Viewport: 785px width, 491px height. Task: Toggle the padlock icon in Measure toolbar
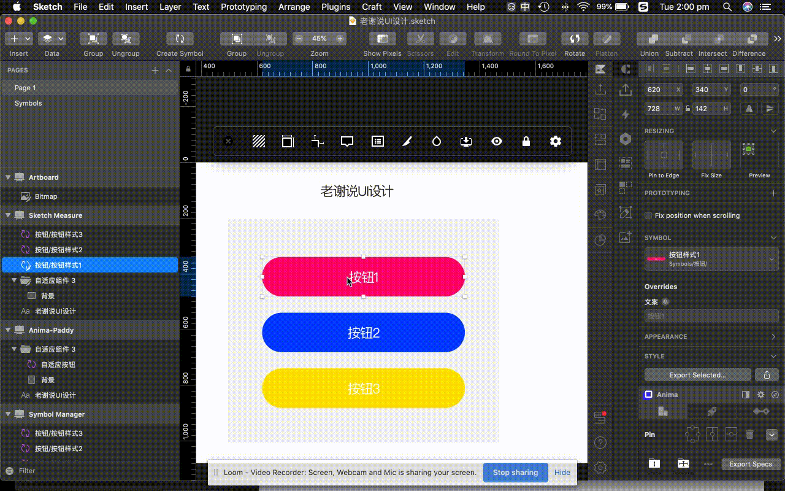[x=526, y=141]
